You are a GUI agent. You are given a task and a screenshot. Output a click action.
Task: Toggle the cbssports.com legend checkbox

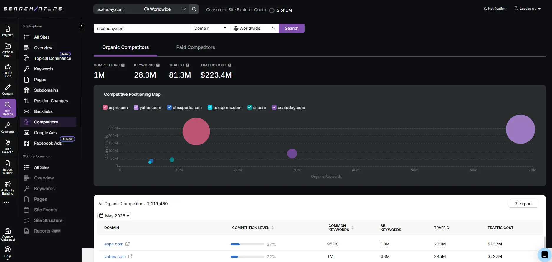point(169,107)
